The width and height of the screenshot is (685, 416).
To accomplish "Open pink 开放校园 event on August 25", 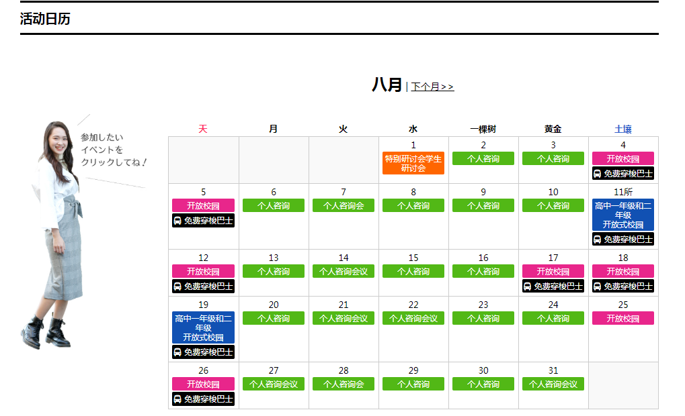I will coord(622,318).
